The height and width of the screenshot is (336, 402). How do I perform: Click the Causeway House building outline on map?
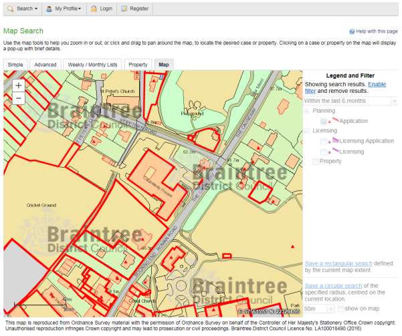click(x=157, y=185)
